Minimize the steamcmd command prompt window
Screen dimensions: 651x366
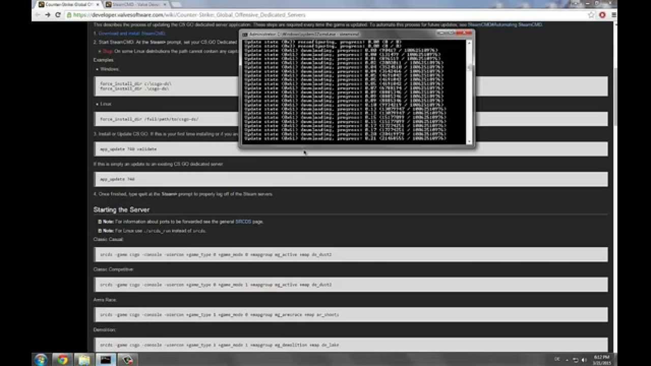point(441,34)
